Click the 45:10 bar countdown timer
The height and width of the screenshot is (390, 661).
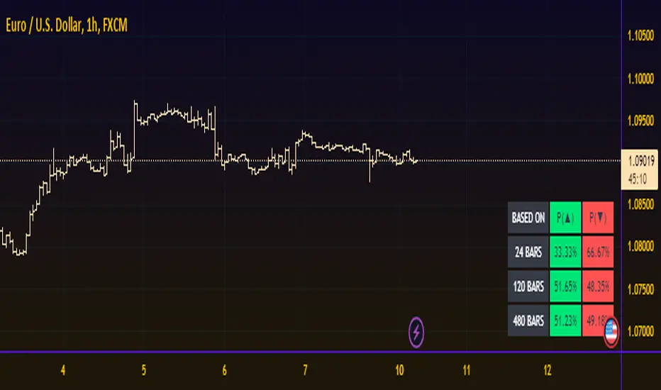(x=638, y=179)
